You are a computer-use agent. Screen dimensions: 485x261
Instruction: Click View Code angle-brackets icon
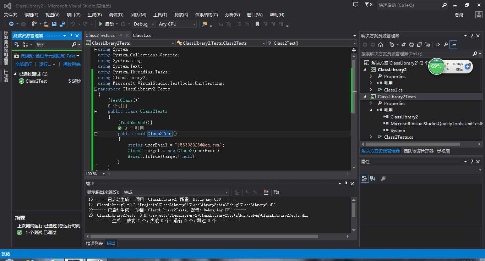(x=438, y=45)
